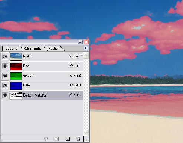Toggle visibility of Green channel
Image resolution: width=183 pixels, height=143 pixels.
click(x=5, y=76)
